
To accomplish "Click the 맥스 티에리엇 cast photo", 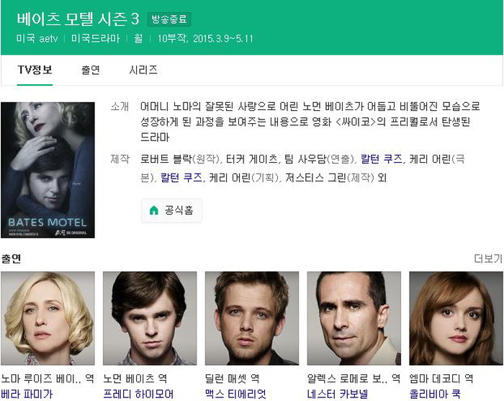I will [252, 318].
